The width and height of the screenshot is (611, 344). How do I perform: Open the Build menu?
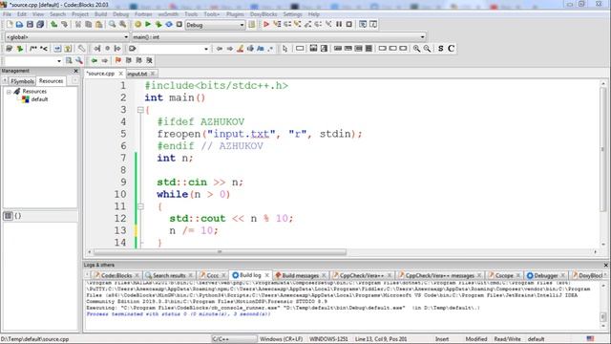tap(100, 14)
